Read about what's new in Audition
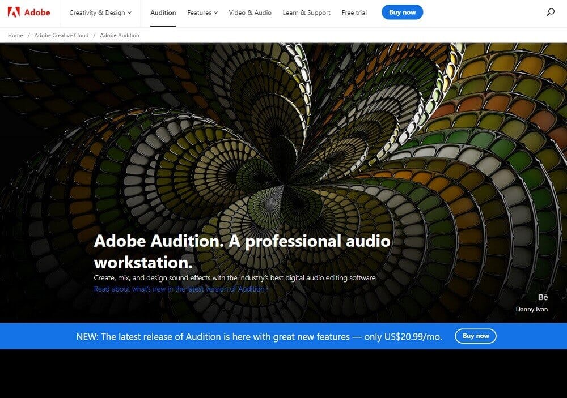Image resolution: width=567 pixels, height=398 pixels. click(181, 289)
